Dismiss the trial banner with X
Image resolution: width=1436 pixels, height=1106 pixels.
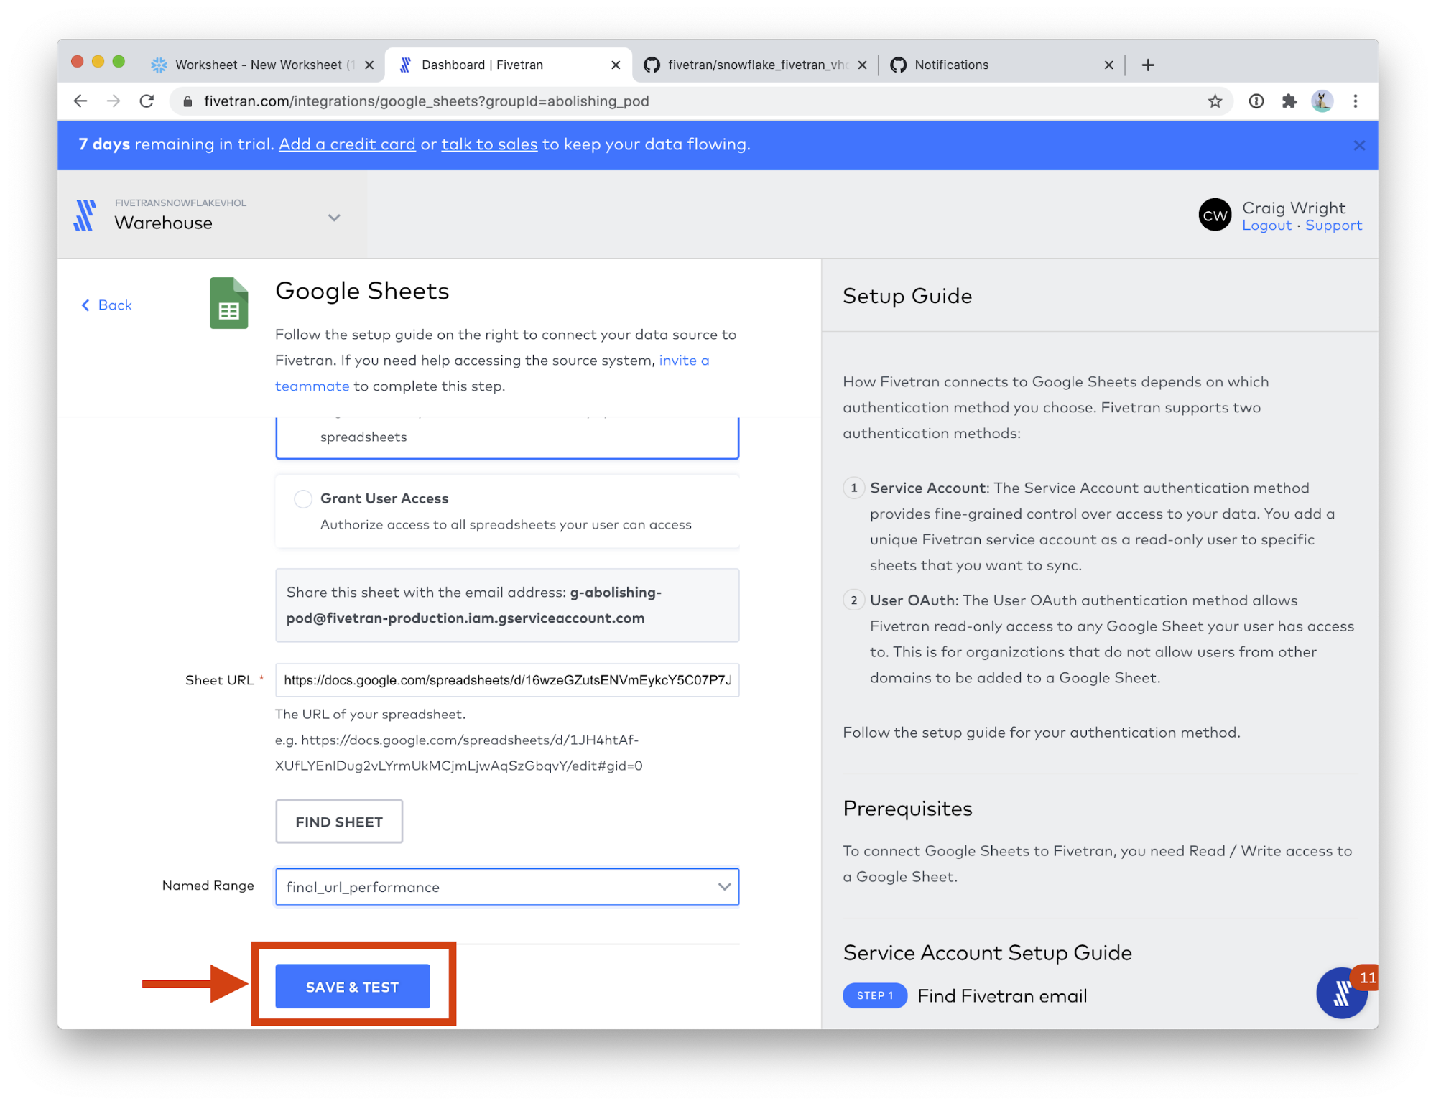click(x=1359, y=145)
